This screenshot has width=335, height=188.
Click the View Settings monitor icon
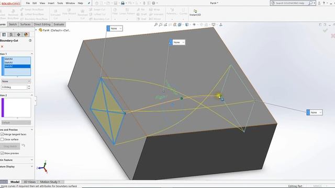coord(214,25)
